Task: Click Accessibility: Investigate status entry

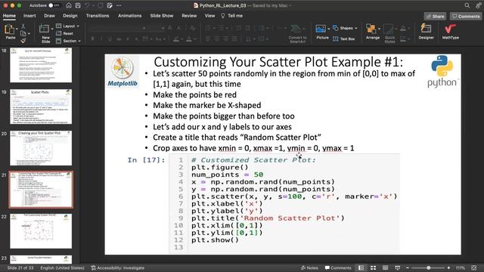Action: coord(118,267)
